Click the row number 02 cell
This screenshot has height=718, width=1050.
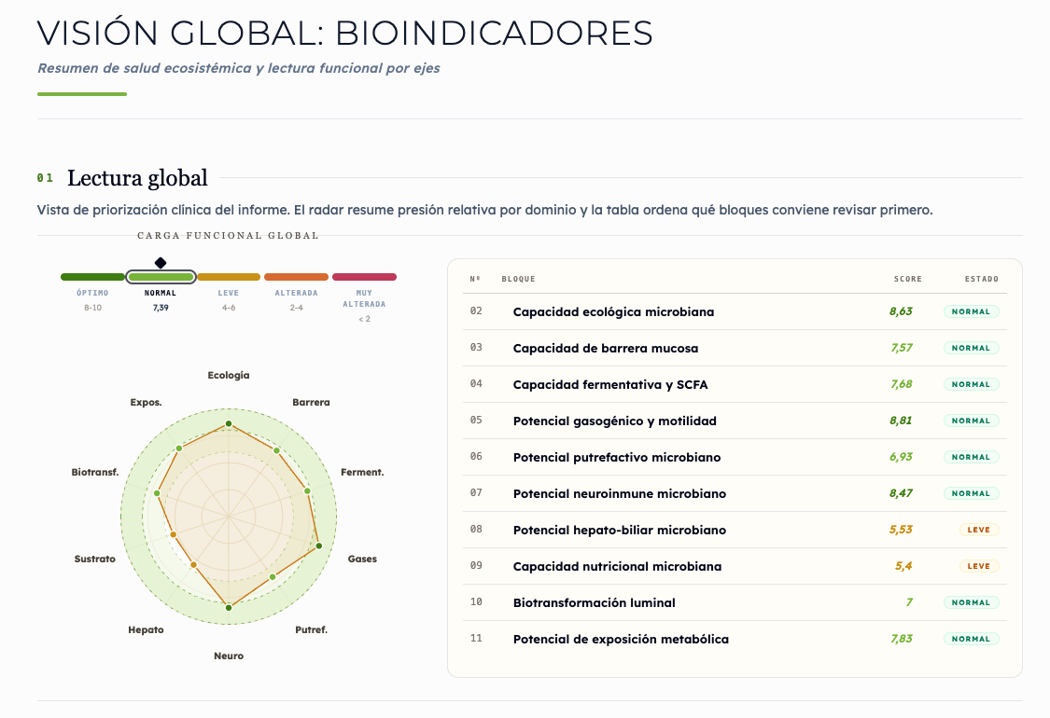[476, 311]
